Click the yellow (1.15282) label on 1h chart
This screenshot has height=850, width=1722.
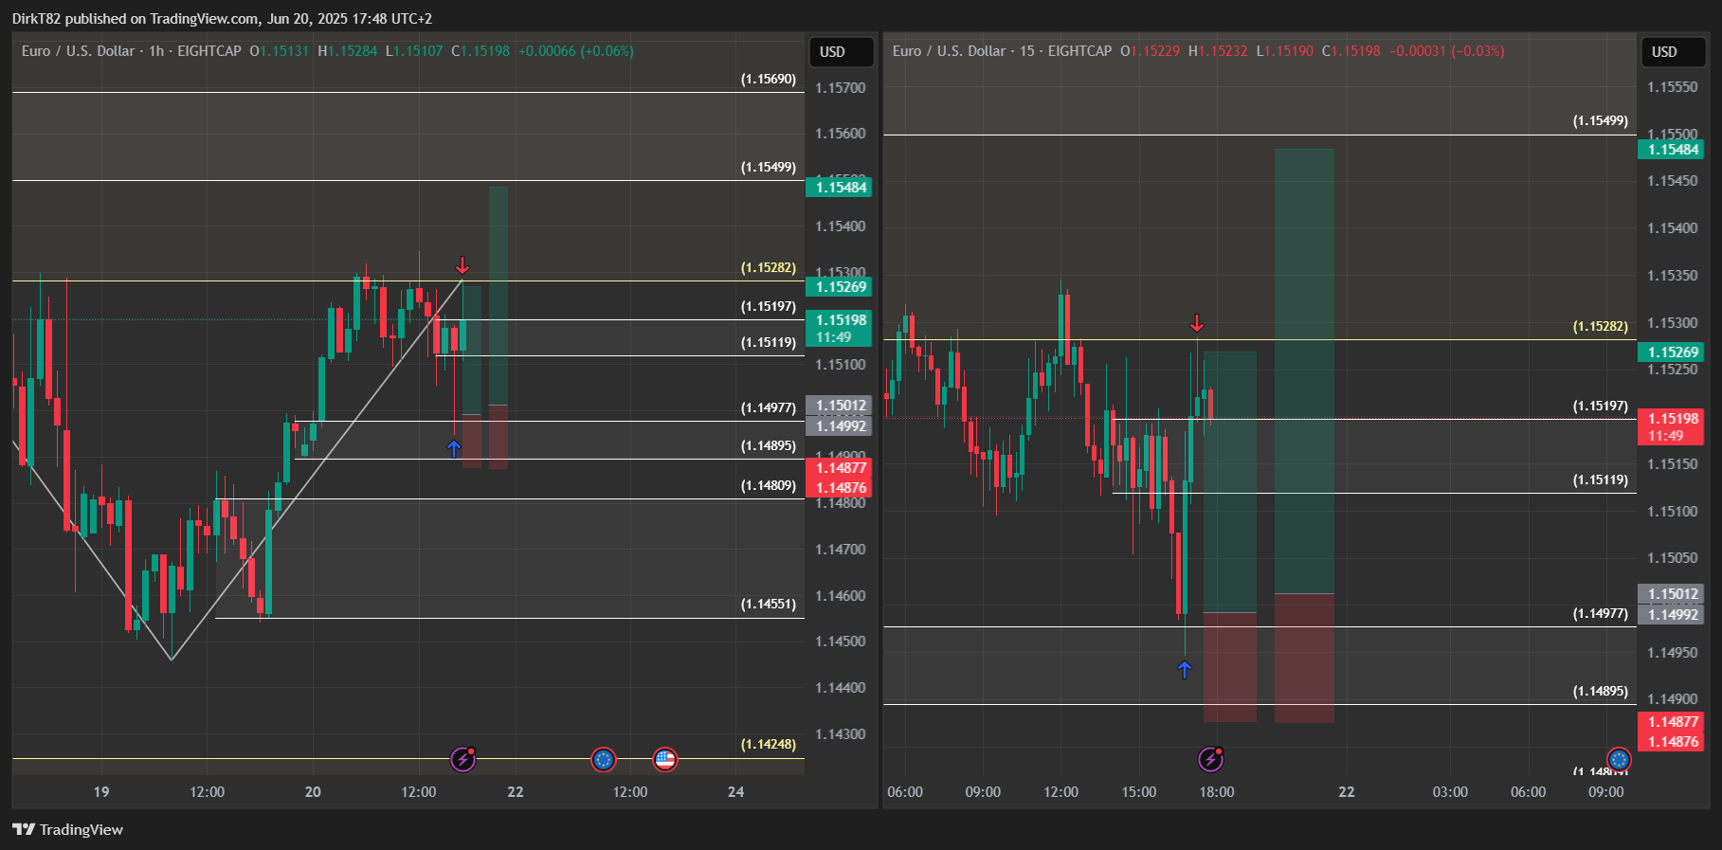tap(769, 268)
